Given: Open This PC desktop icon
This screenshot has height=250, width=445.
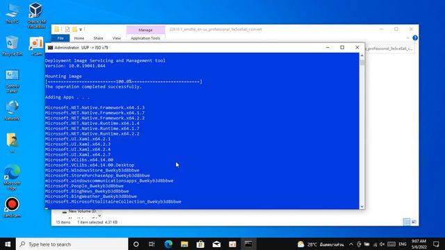Looking at the screenshot, I should tap(12, 14).
